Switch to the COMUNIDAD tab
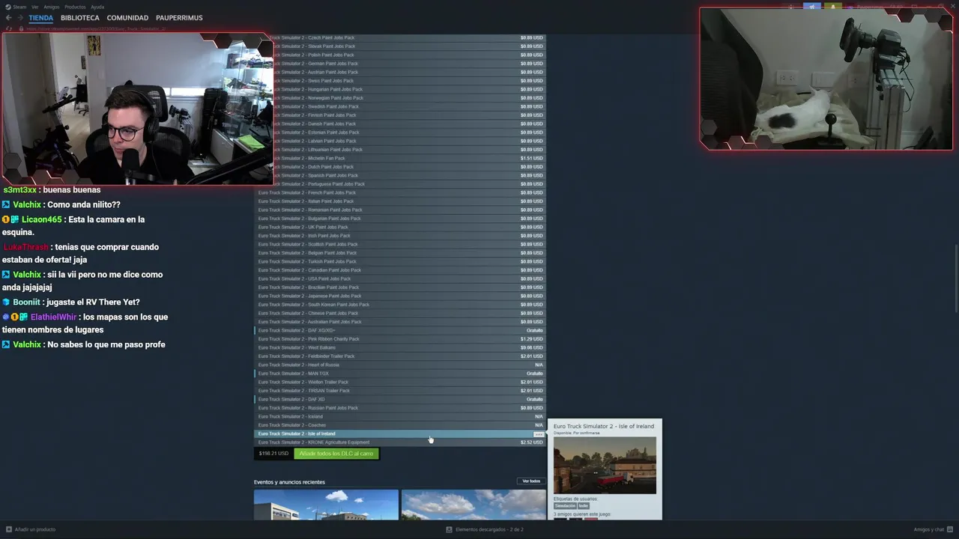This screenshot has height=539, width=959. [127, 17]
